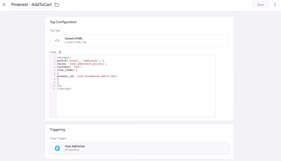Place cursor on the opening <script> line
Image resolution: width=281 pixels, height=161 pixels.
(x=63, y=58)
